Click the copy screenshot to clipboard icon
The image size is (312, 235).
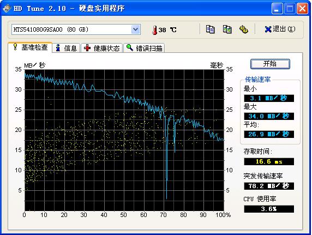click(x=227, y=29)
